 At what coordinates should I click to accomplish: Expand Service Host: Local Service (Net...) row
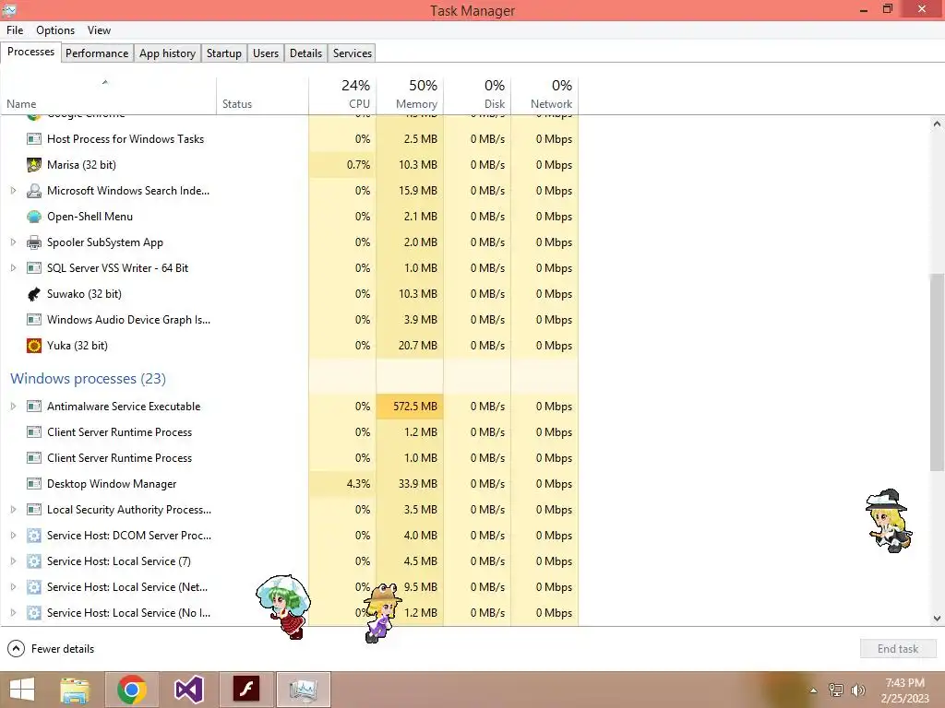(13, 587)
